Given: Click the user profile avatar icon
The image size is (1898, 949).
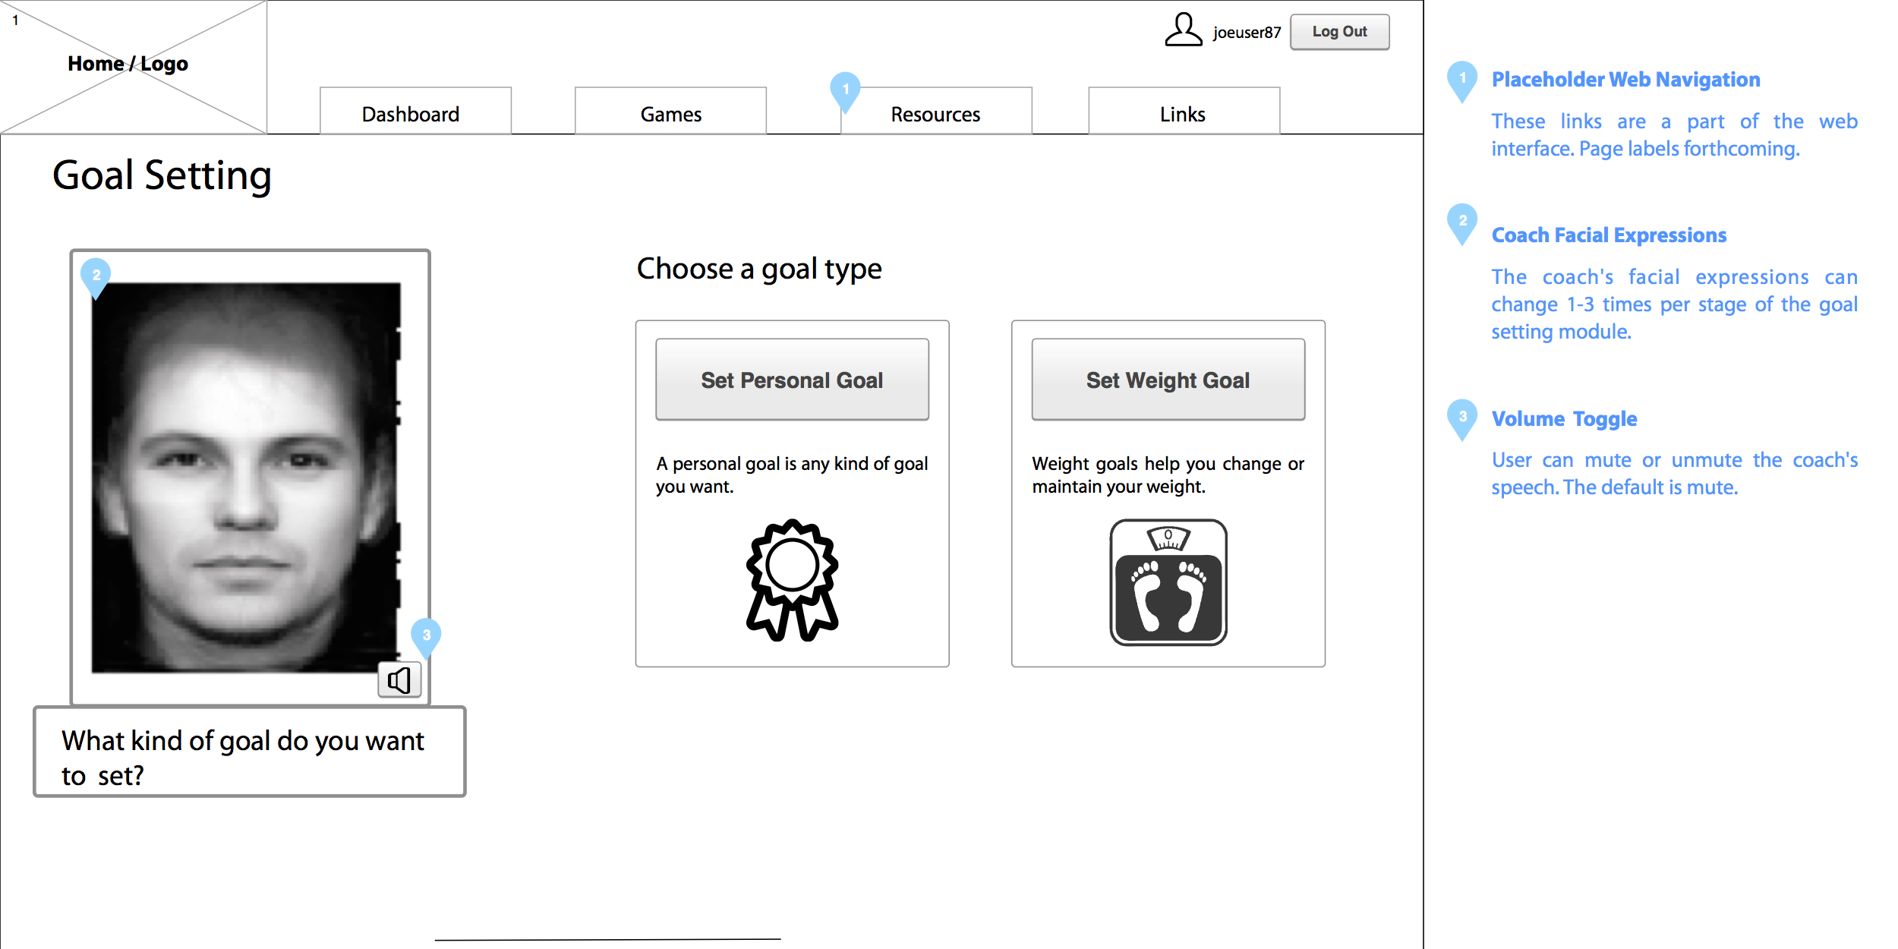Looking at the screenshot, I should pyautogui.click(x=1183, y=30).
